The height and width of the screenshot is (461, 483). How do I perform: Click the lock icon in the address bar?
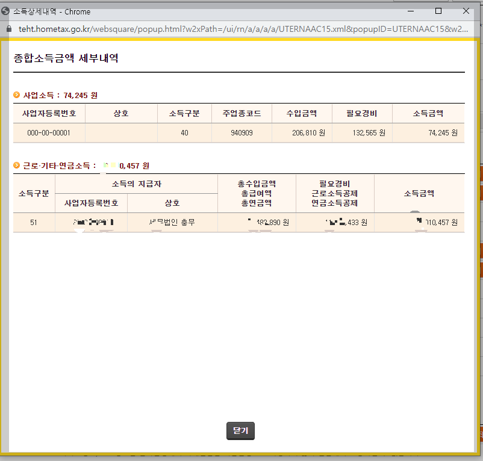8,28
